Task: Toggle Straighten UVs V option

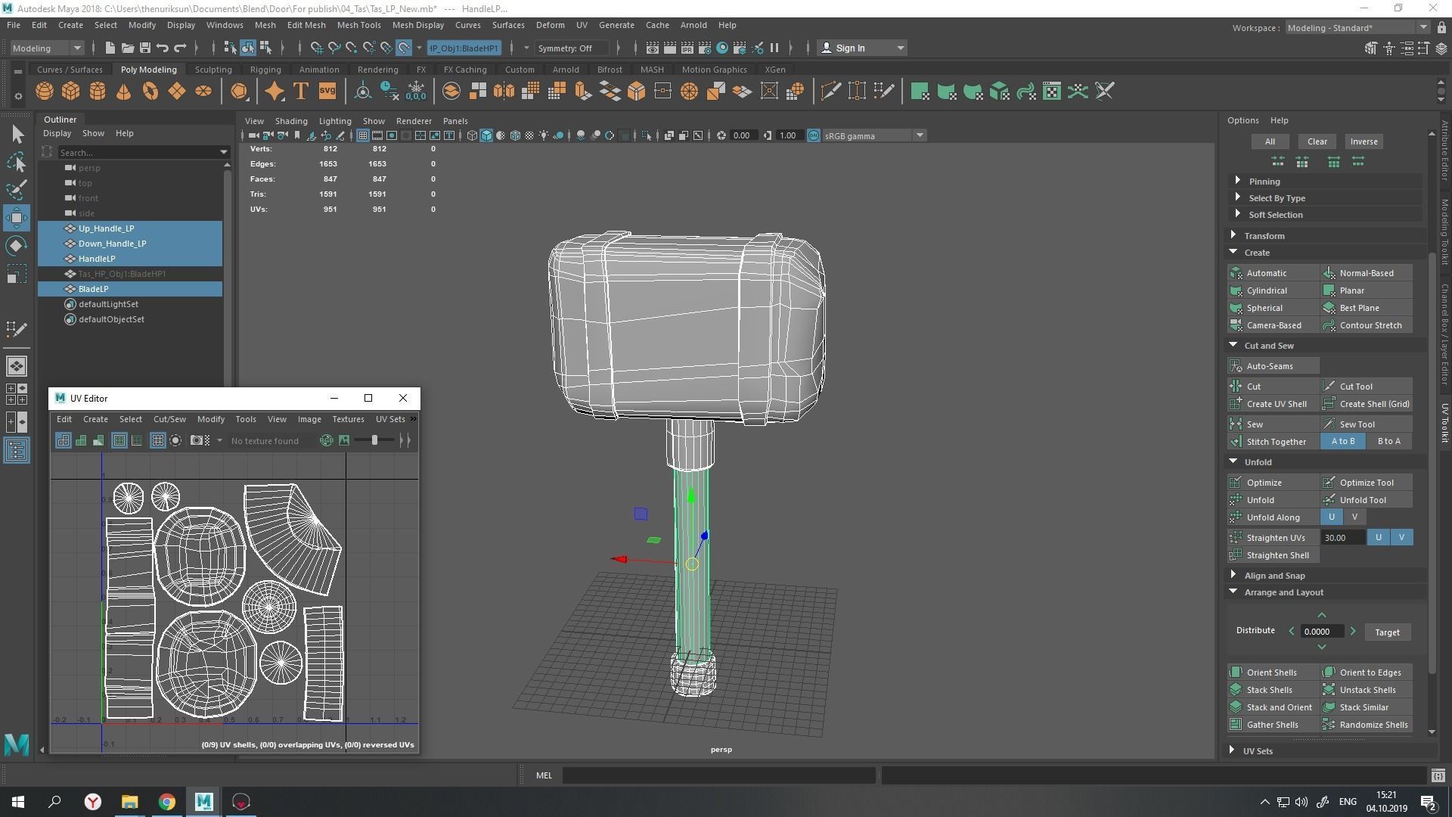Action: pos(1401,538)
